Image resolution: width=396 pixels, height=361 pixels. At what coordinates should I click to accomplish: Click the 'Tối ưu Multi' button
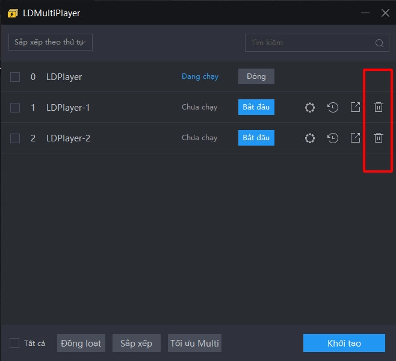coord(194,343)
